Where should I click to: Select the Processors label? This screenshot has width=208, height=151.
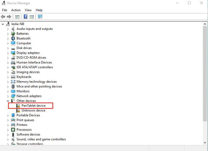(24, 130)
